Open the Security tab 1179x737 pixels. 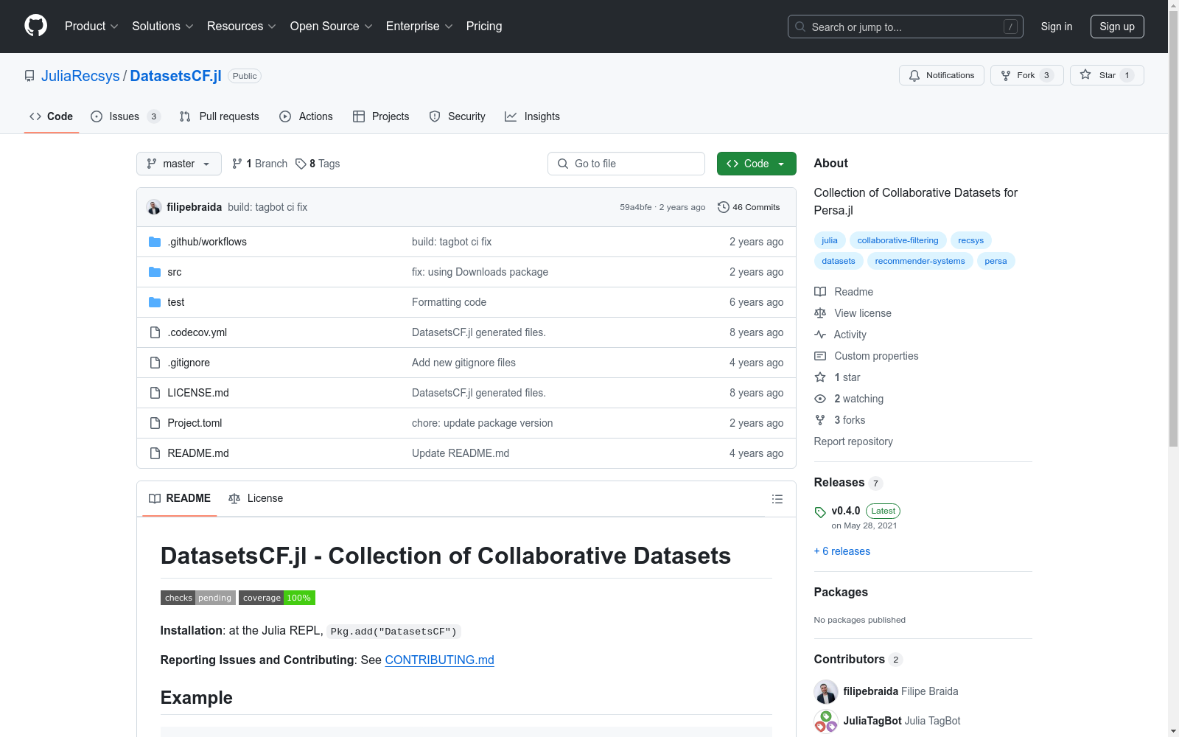[458, 116]
